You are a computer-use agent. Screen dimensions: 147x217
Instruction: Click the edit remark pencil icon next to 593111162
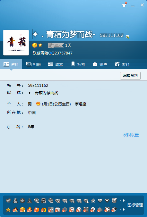[128, 37]
